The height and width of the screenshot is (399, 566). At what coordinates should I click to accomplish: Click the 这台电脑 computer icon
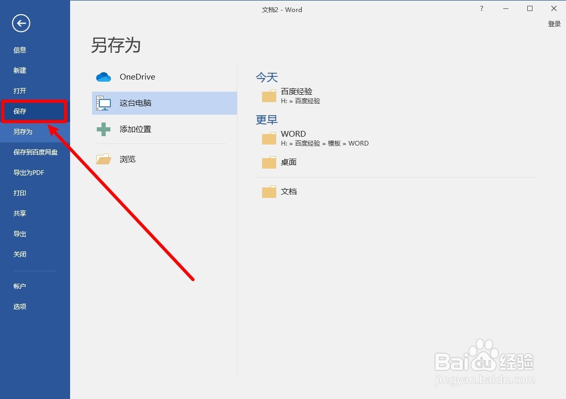(x=104, y=103)
